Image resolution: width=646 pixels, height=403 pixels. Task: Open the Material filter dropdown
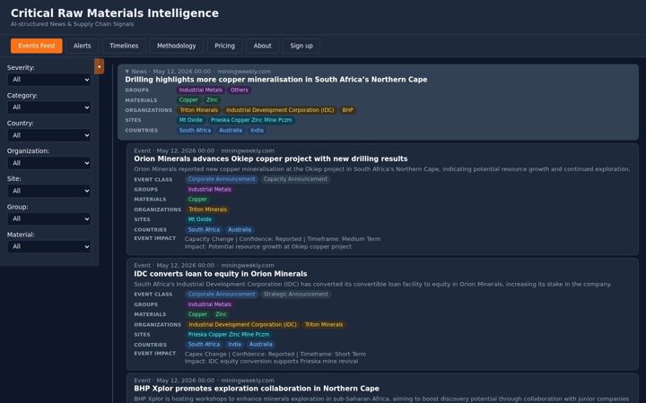[x=49, y=246]
